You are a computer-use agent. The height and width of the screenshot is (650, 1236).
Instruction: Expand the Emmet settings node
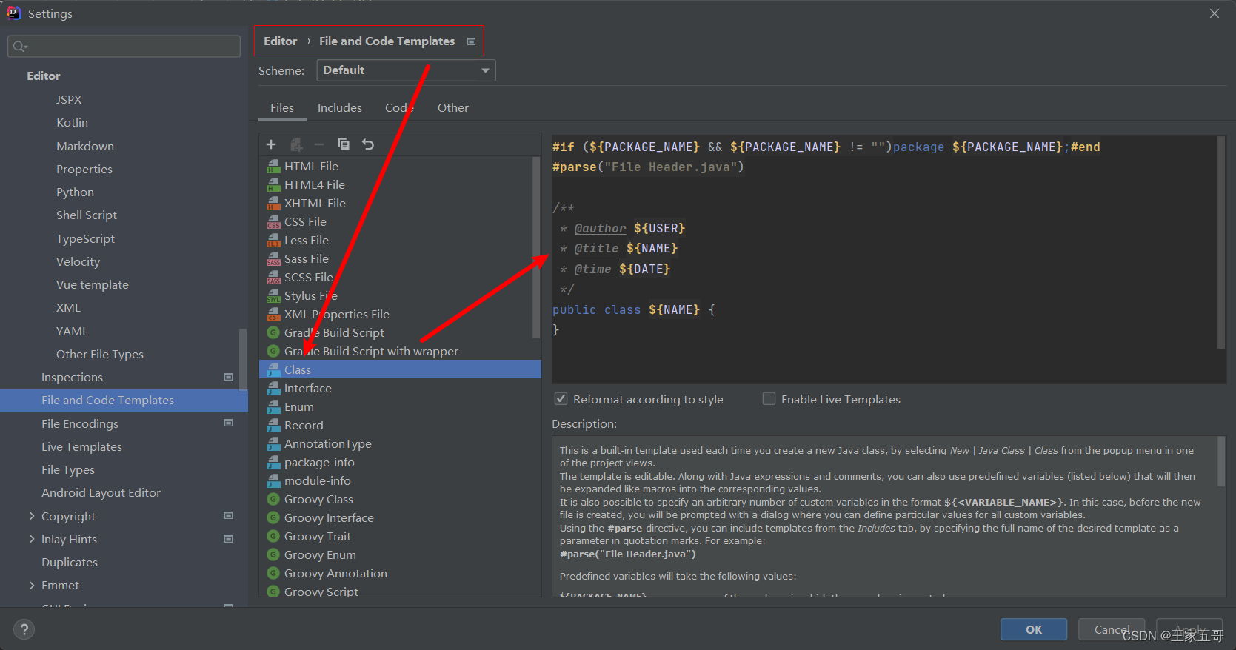[x=32, y=585]
